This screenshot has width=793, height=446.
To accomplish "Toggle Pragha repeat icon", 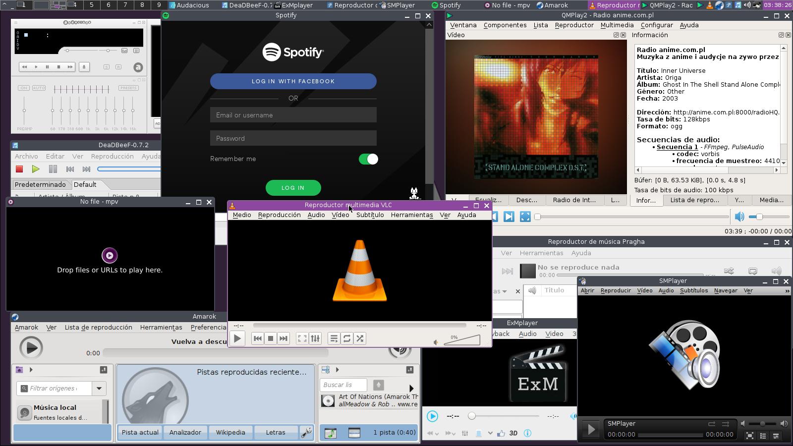I will [753, 271].
